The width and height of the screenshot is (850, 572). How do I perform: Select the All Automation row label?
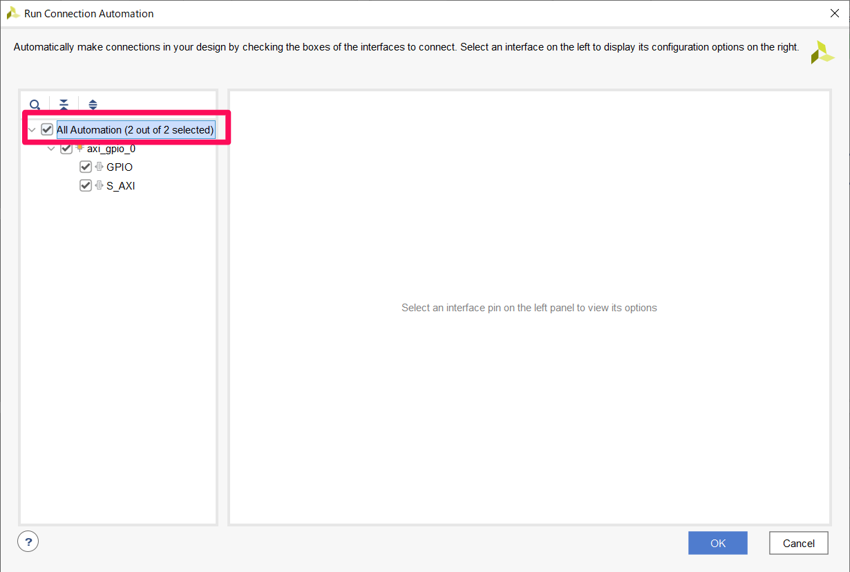click(135, 130)
